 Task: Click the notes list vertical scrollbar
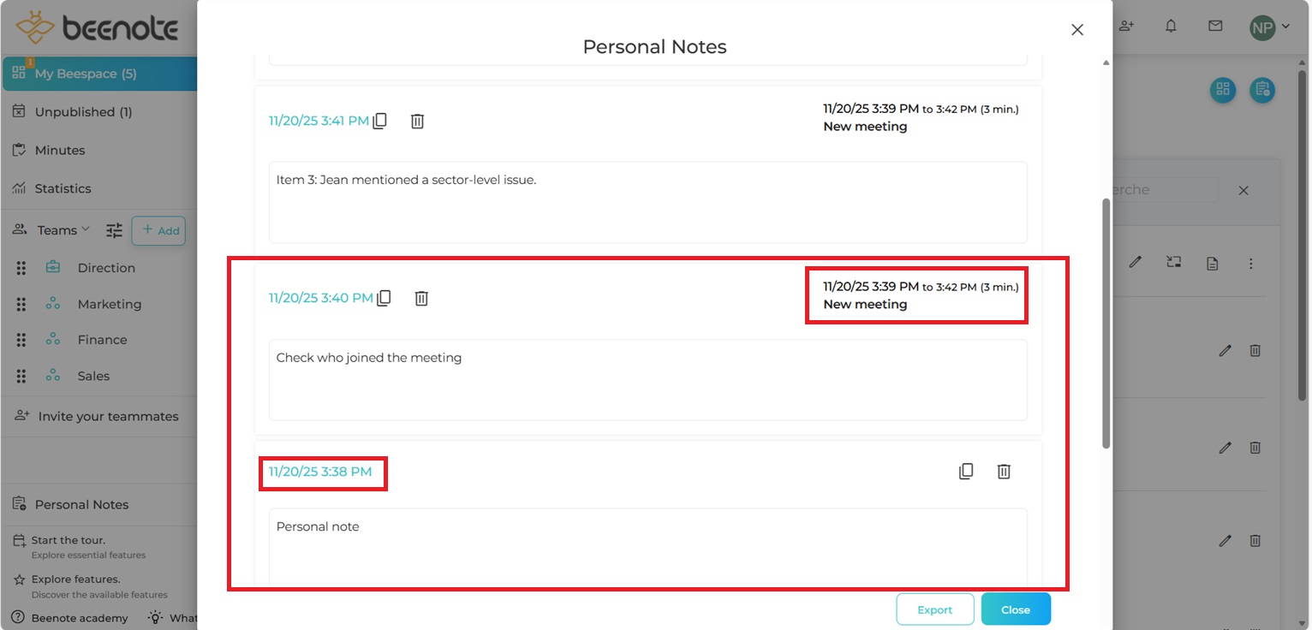point(1106,324)
